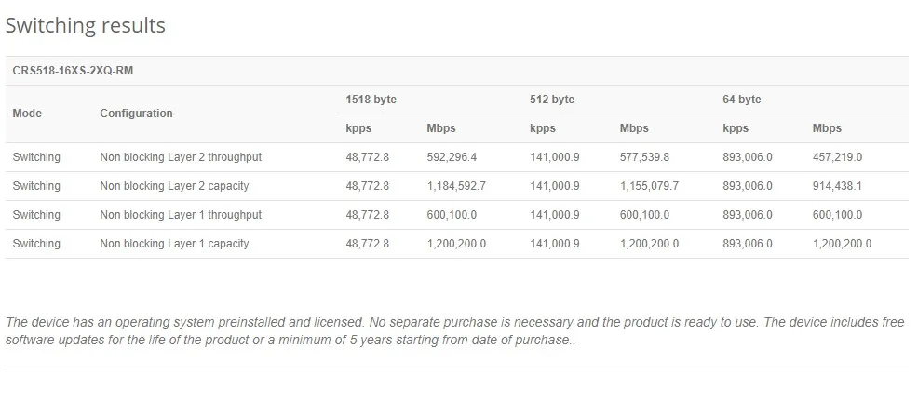
Task: Click Non blocking Layer 1 throughput row
Action: click(181, 215)
